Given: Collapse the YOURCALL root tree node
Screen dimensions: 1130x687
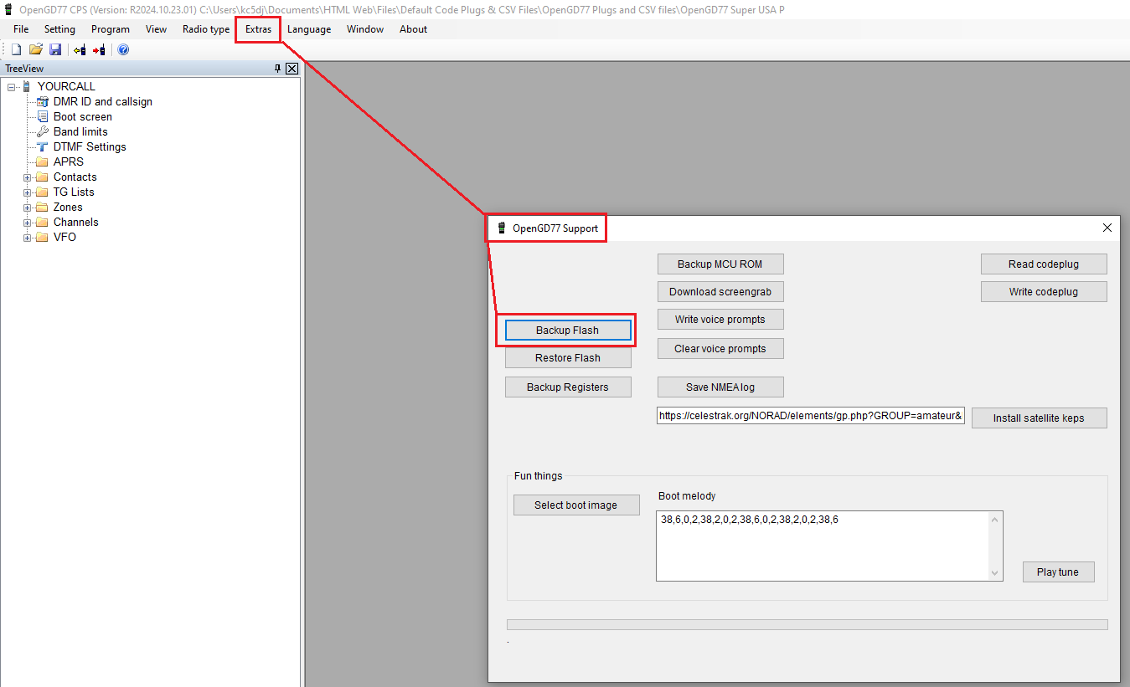Looking at the screenshot, I should [x=12, y=87].
